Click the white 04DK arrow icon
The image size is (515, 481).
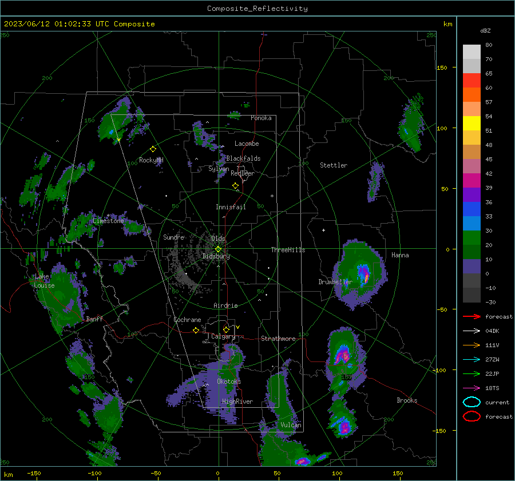[472, 331]
